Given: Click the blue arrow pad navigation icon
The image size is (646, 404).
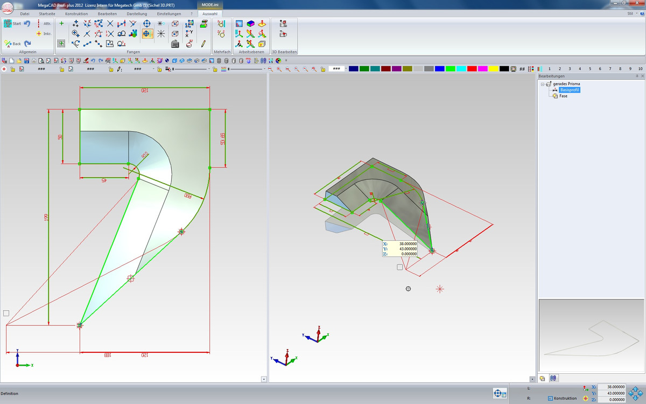Looking at the screenshot, I should click(x=636, y=393).
